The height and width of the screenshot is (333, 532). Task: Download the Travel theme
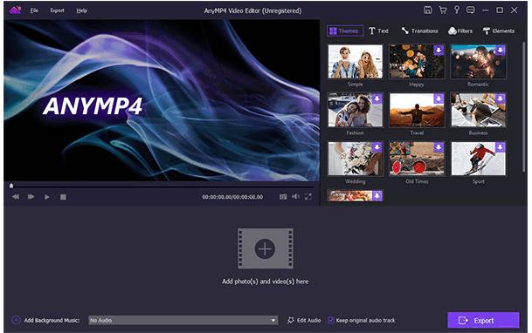point(439,99)
